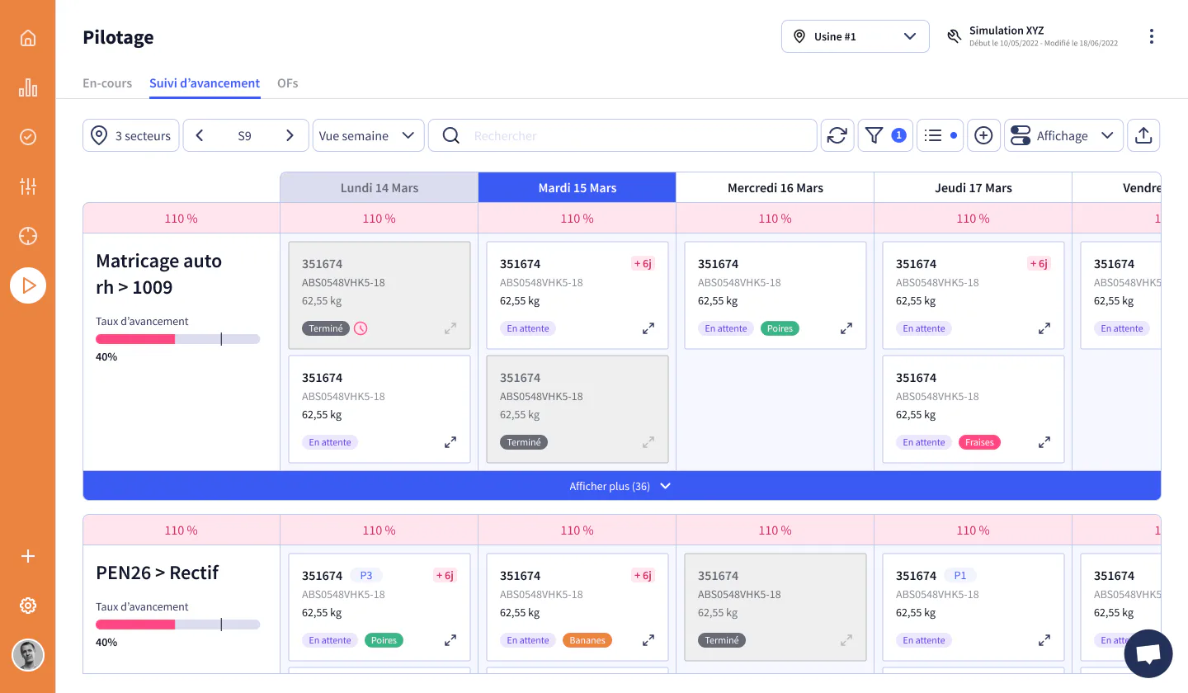Image resolution: width=1188 pixels, height=693 pixels.
Task: Focus the Rechercher search field
Action: click(623, 135)
